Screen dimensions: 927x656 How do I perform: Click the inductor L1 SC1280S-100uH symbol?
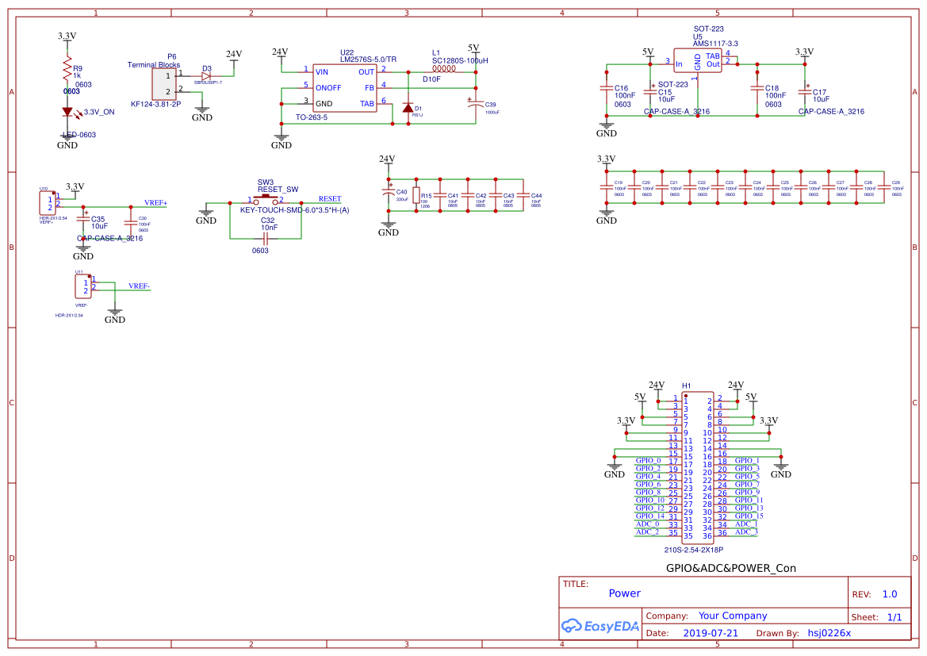coord(444,69)
